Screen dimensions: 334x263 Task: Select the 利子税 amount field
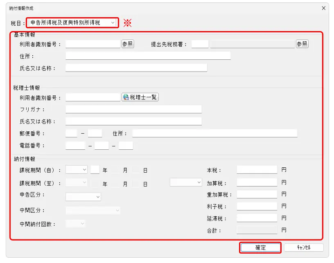pos(257,207)
